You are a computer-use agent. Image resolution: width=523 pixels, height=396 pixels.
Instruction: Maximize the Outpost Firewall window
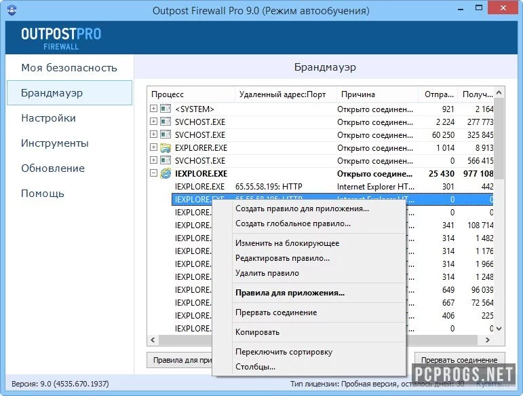479,8
